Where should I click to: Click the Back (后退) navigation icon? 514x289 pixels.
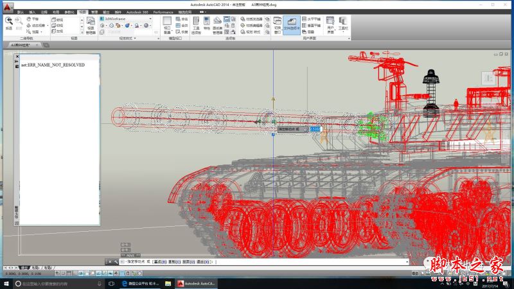pos(9,24)
